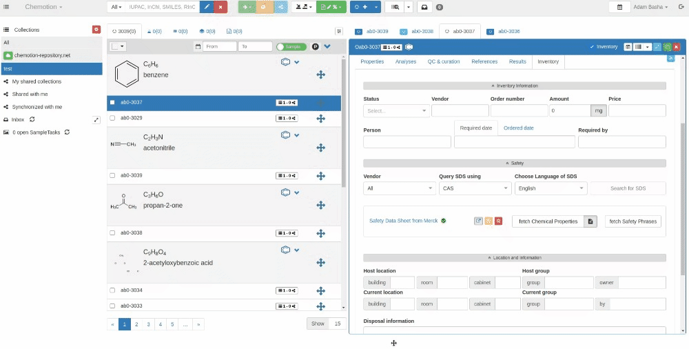This screenshot has height=349, width=689.
Task: Open the ab0-3039 detail tab
Action: [x=373, y=32]
